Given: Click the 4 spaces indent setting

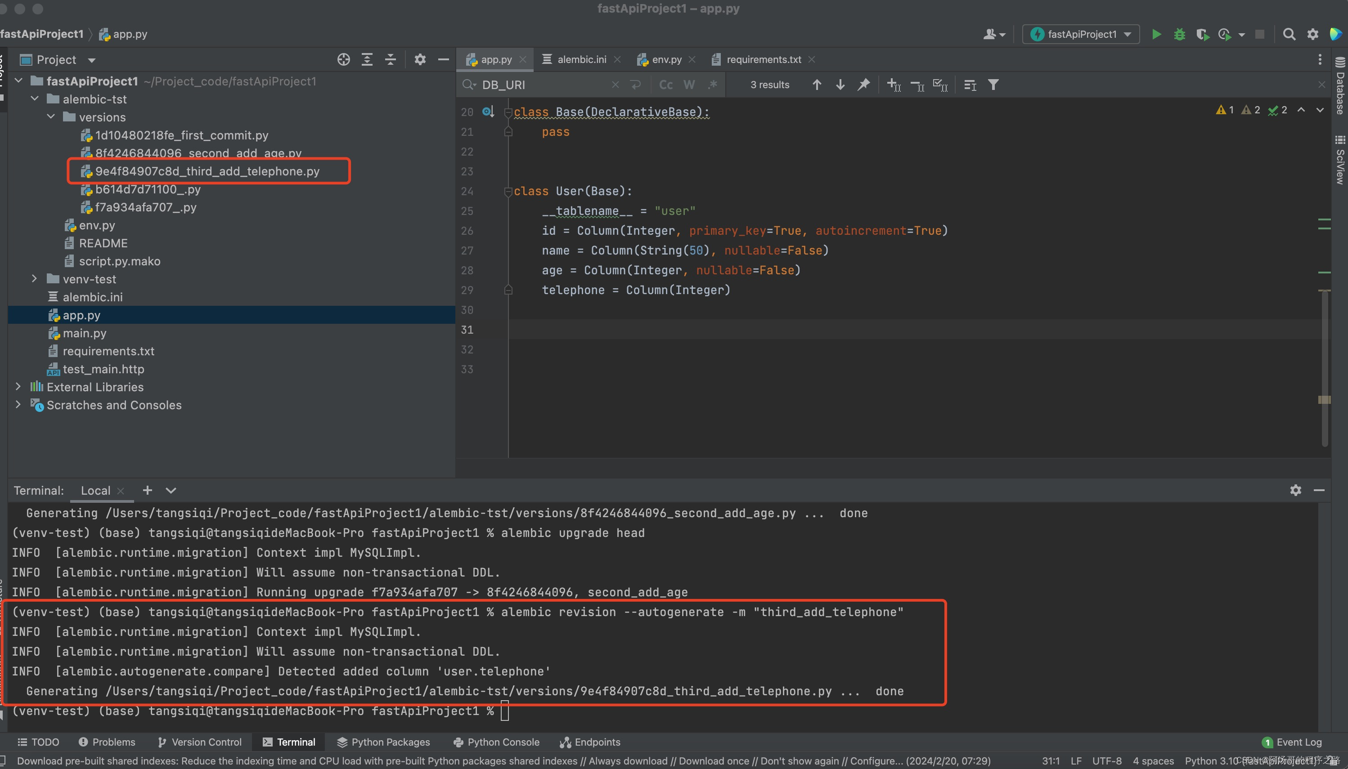Looking at the screenshot, I should (1153, 761).
